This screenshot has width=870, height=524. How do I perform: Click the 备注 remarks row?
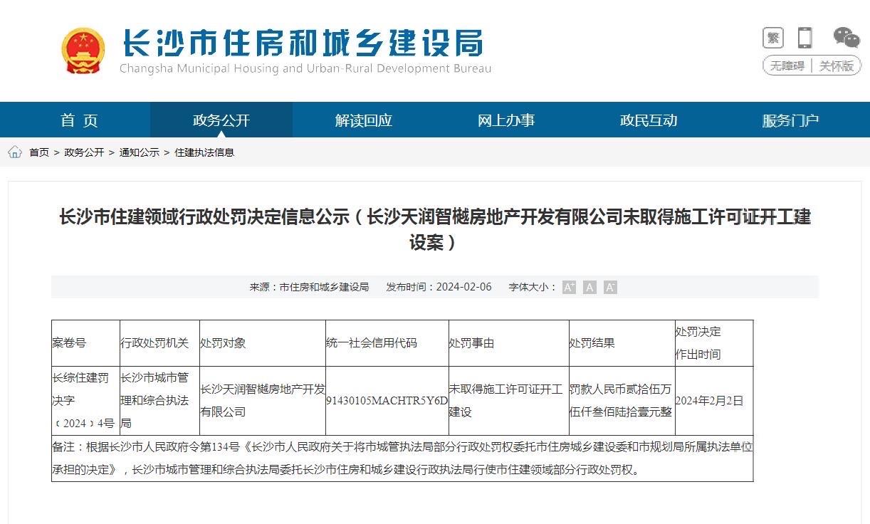point(402,459)
